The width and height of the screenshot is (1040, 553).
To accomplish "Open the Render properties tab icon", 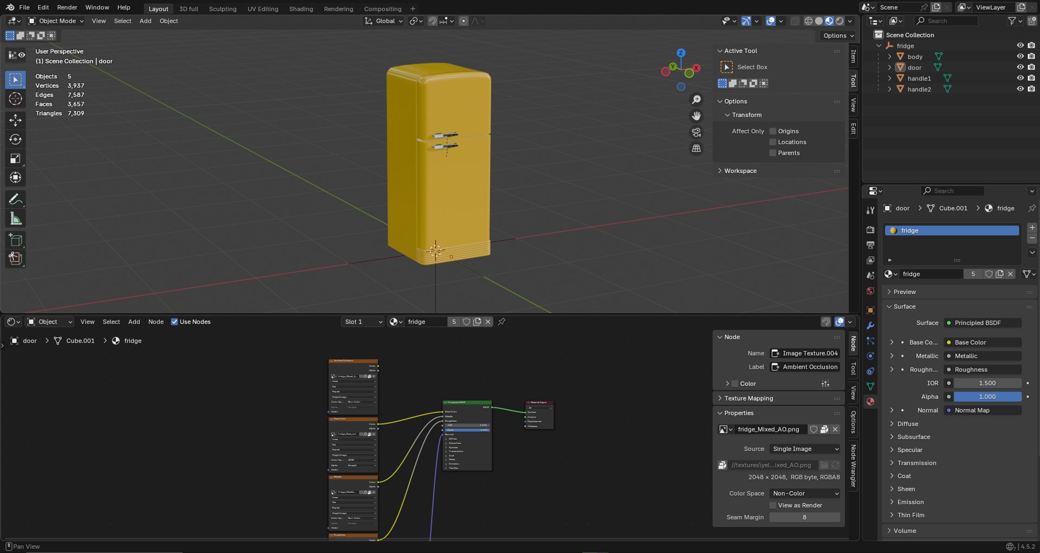I will coord(870,230).
